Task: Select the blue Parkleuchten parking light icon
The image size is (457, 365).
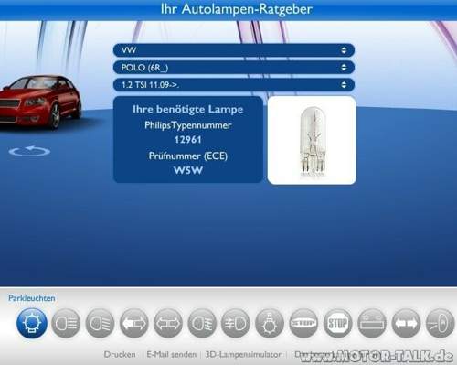Action: click(x=32, y=323)
